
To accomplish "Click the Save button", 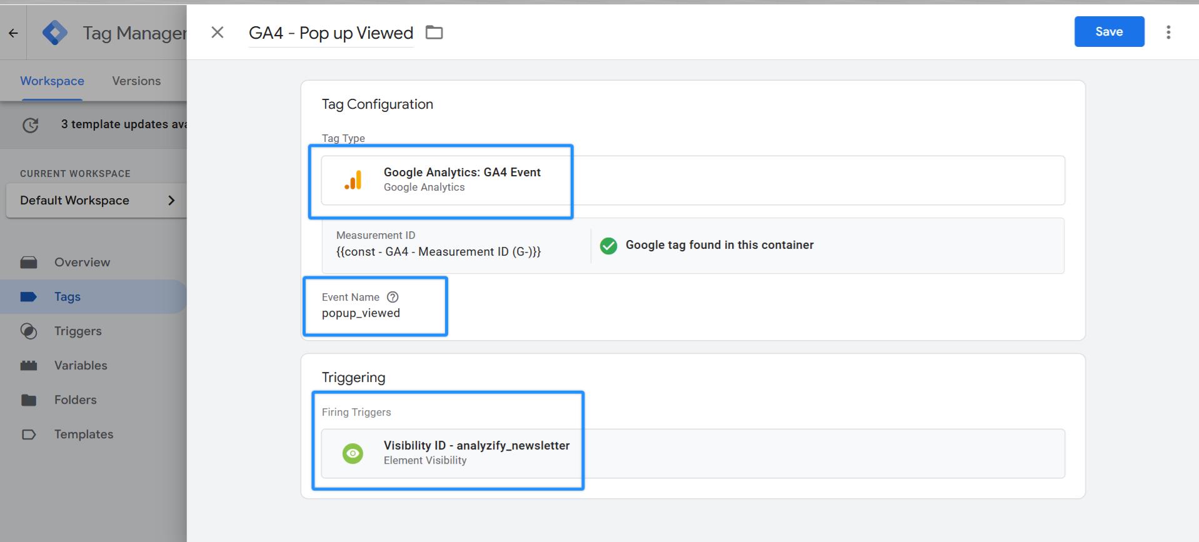I will pos(1109,31).
